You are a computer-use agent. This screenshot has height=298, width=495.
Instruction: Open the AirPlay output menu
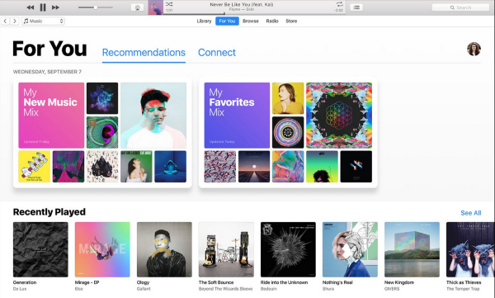137,7
